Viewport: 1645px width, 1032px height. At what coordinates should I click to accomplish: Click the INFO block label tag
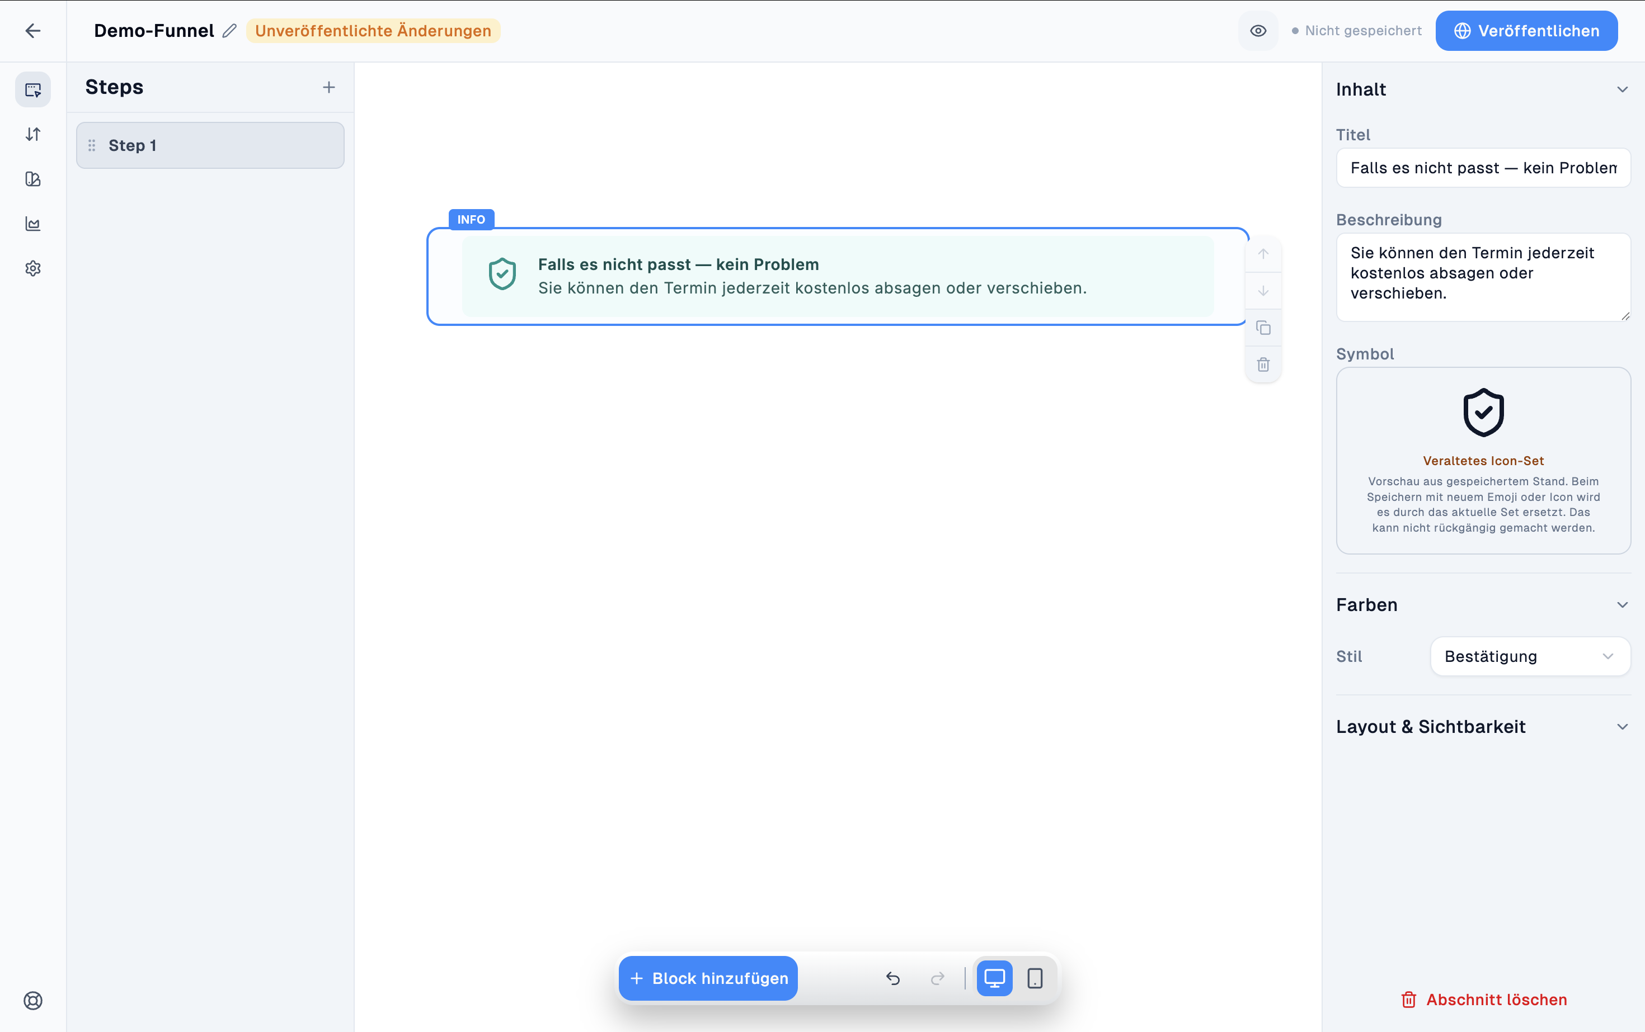click(x=471, y=219)
